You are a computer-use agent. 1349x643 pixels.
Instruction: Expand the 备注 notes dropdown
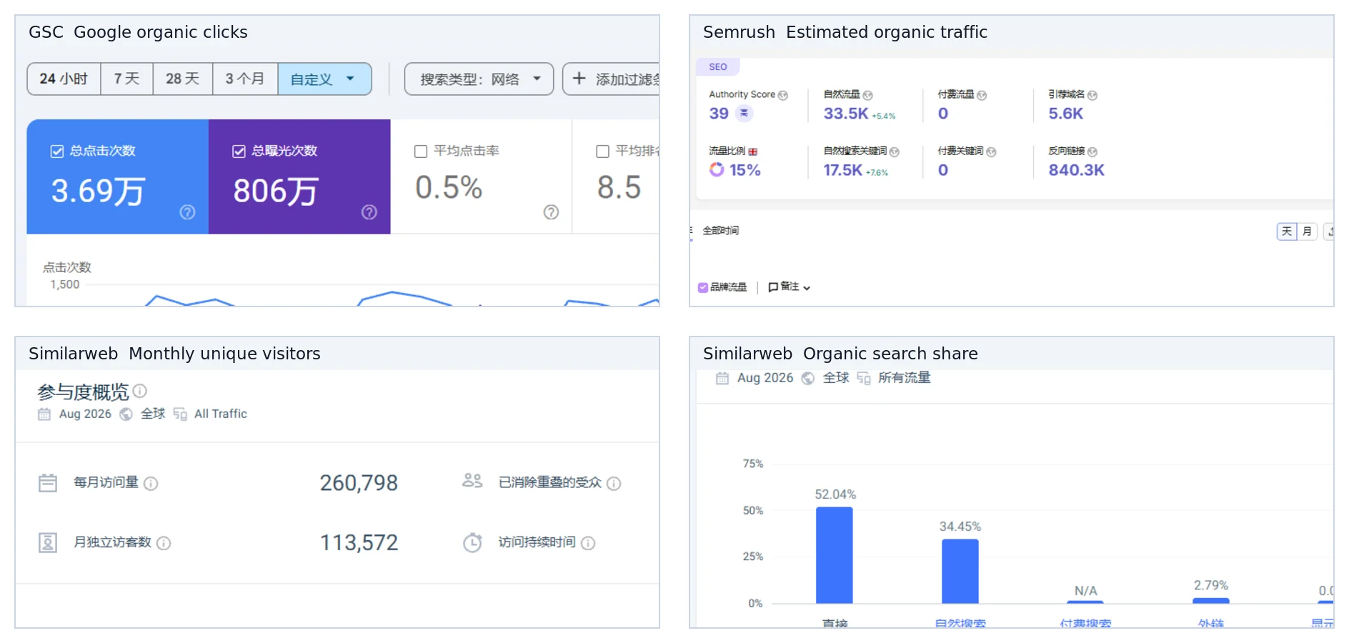pos(789,286)
